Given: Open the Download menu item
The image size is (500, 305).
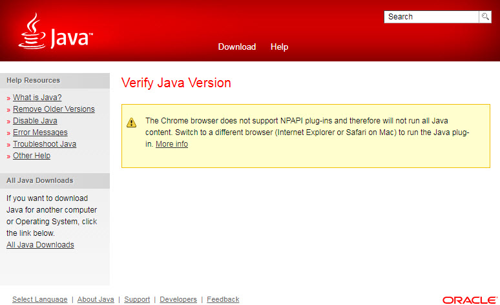Looking at the screenshot, I should coord(236,47).
